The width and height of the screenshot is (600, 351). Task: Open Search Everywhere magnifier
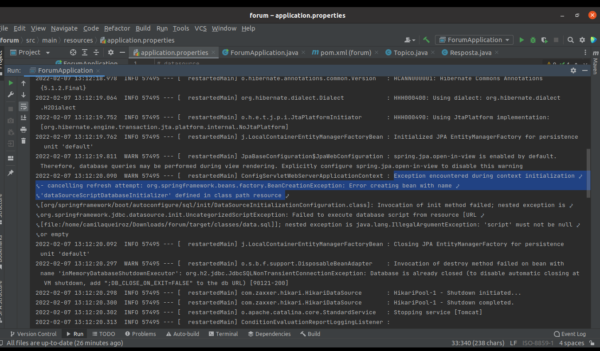pyautogui.click(x=571, y=40)
